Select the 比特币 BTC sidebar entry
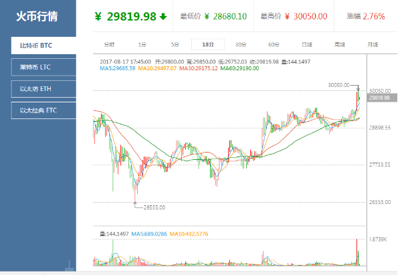 tap(43, 45)
